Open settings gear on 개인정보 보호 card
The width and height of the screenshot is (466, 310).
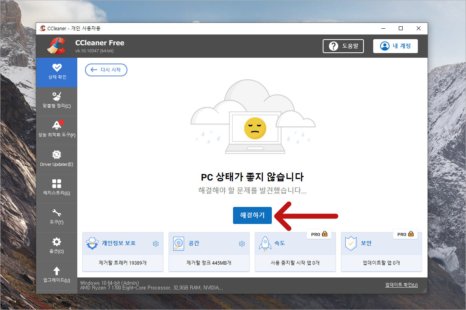156,244
